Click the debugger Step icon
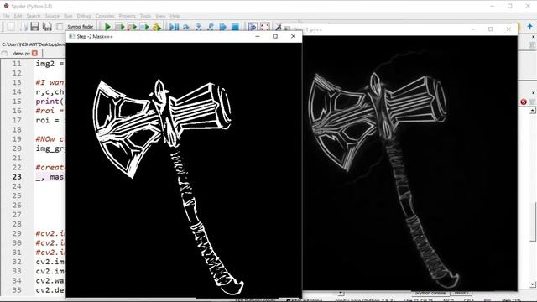The width and height of the screenshot is (537, 302). coord(186,27)
